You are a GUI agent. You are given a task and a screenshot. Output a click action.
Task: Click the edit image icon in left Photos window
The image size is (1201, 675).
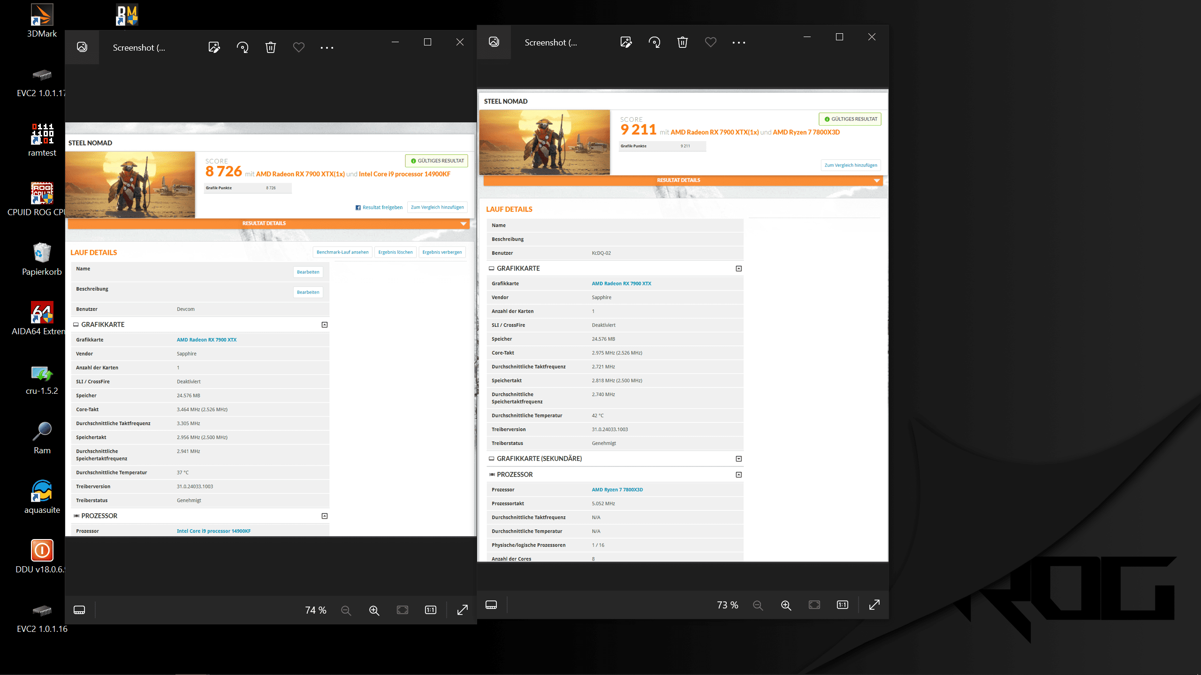tap(214, 47)
